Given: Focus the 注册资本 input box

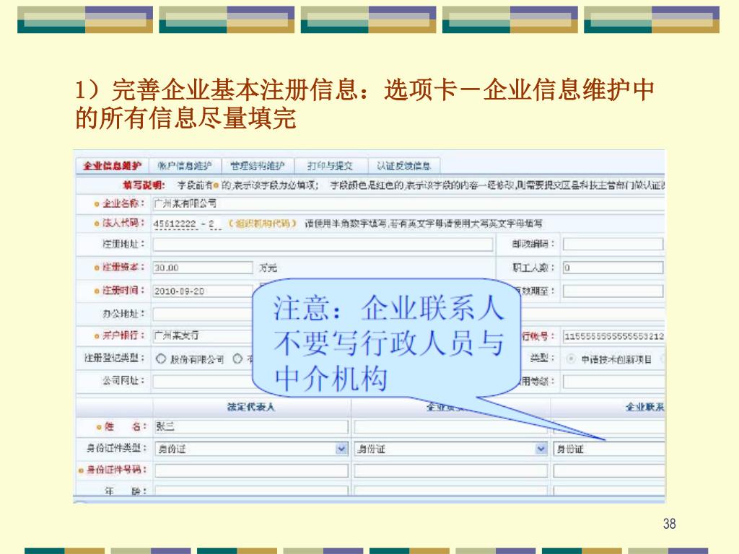Looking at the screenshot, I should (x=202, y=268).
